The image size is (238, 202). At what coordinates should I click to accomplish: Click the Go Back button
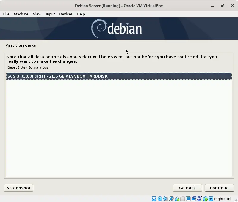[187, 188]
